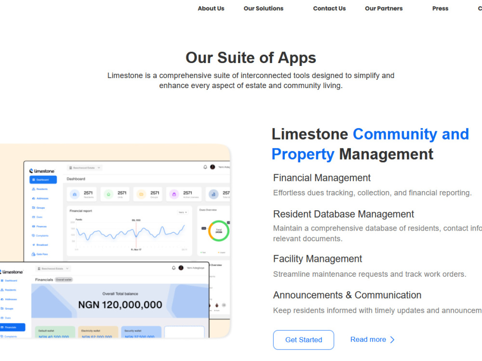Image resolution: width=482 pixels, height=361 pixels.
Task: Click the orange groups stat card icon
Action: 141,194
